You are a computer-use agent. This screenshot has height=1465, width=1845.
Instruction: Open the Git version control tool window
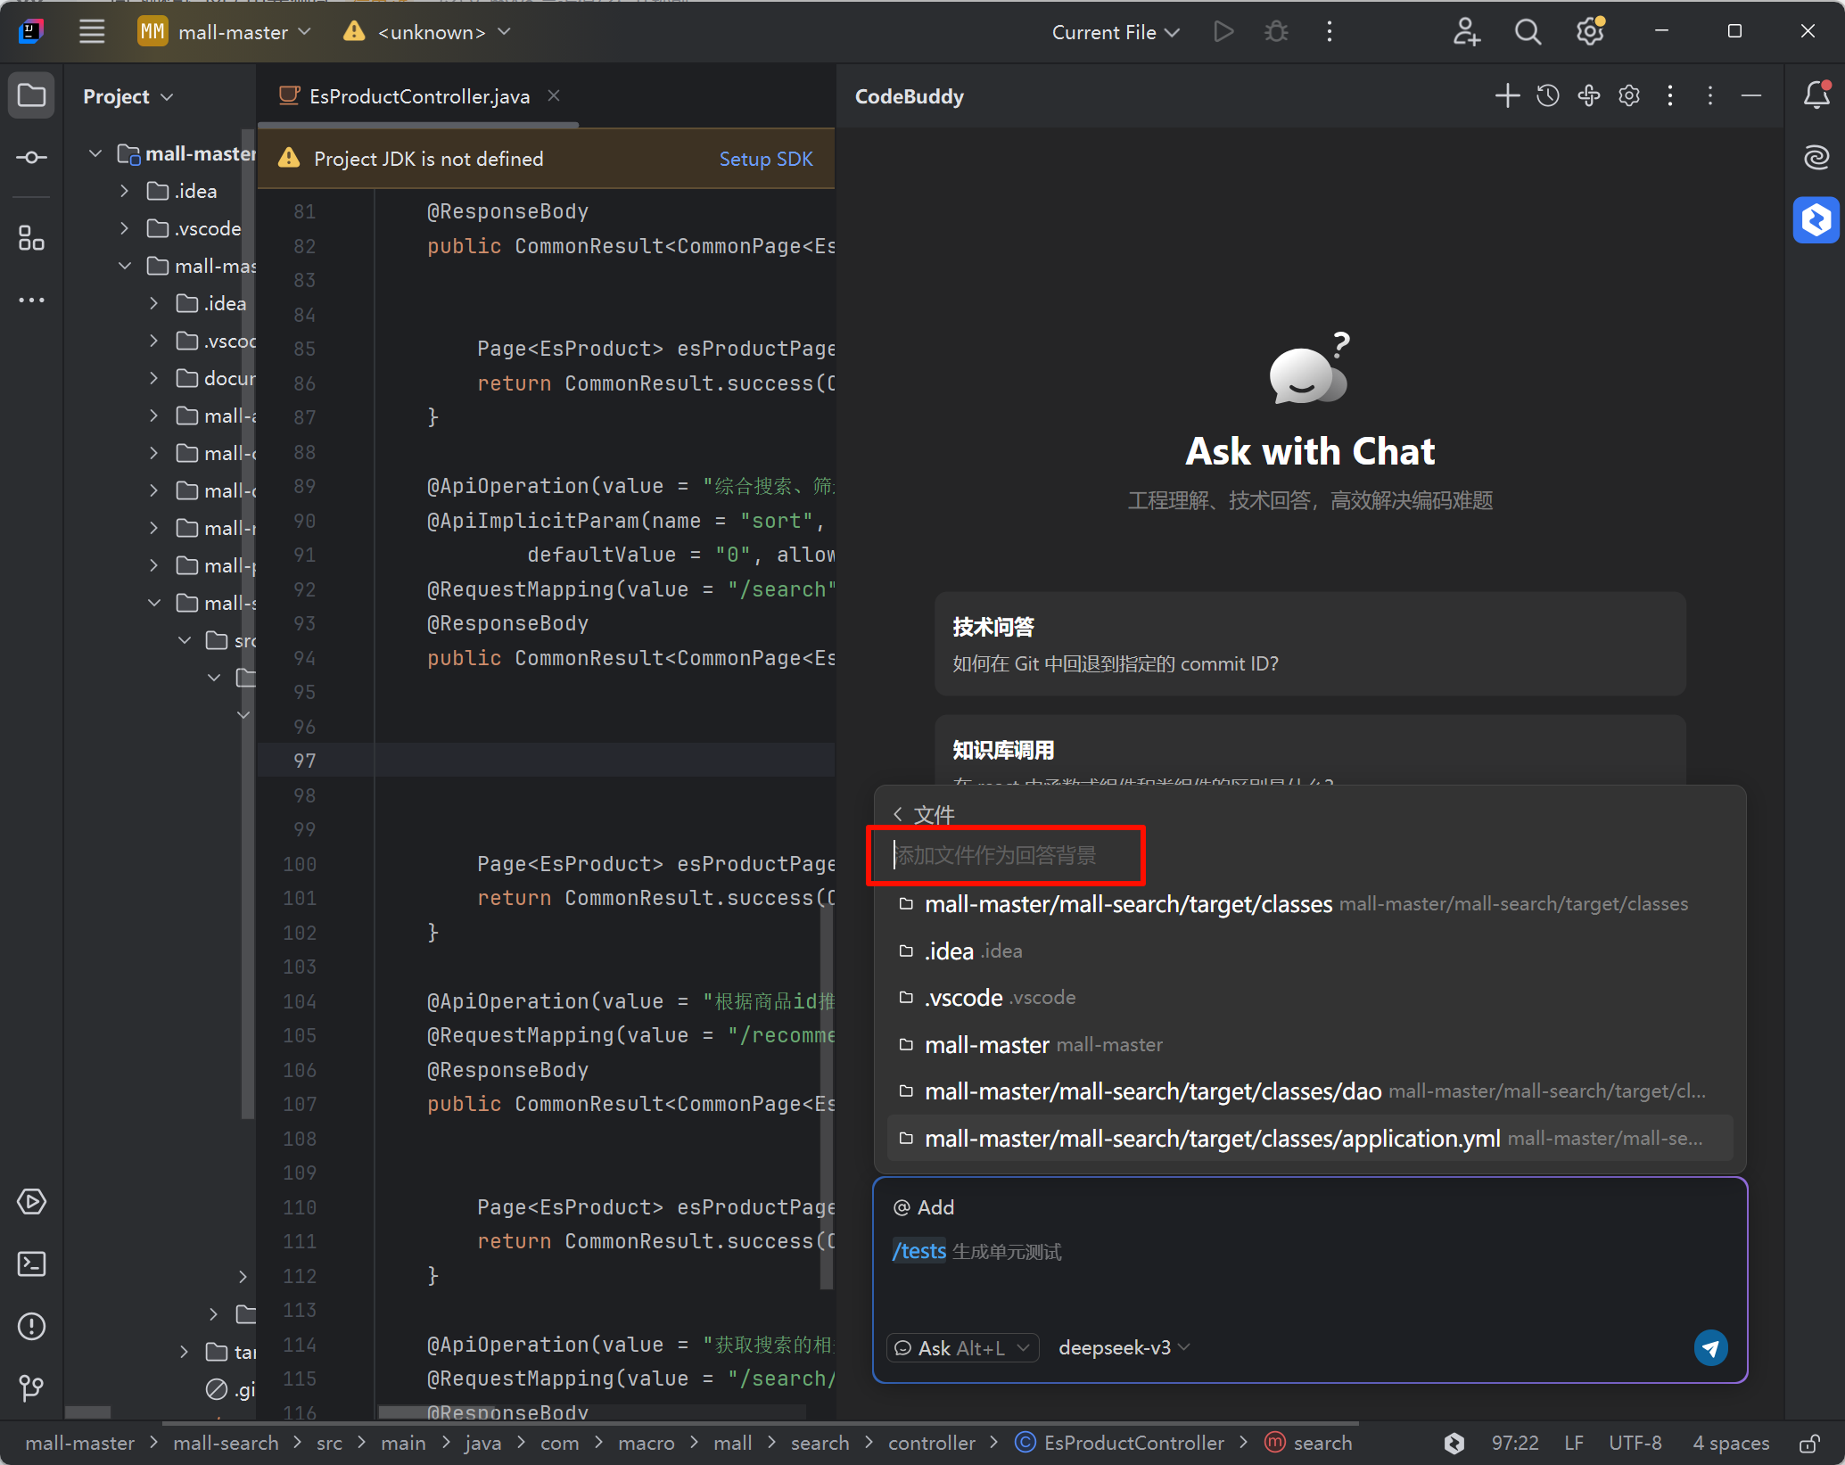tap(32, 1387)
